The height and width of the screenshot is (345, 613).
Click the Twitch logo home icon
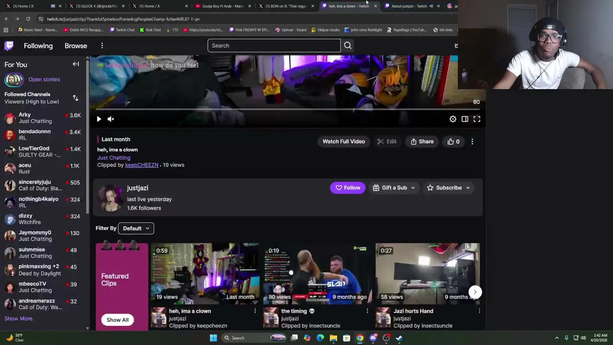click(x=9, y=46)
